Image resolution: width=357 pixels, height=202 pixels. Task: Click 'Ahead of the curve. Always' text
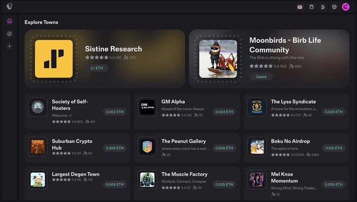click(x=183, y=109)
